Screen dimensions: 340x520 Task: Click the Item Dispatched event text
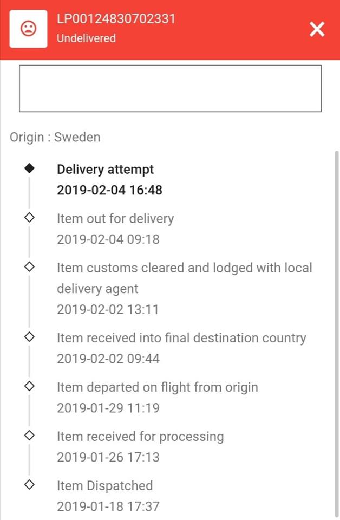pyautogui.click(x=104, y=486)
